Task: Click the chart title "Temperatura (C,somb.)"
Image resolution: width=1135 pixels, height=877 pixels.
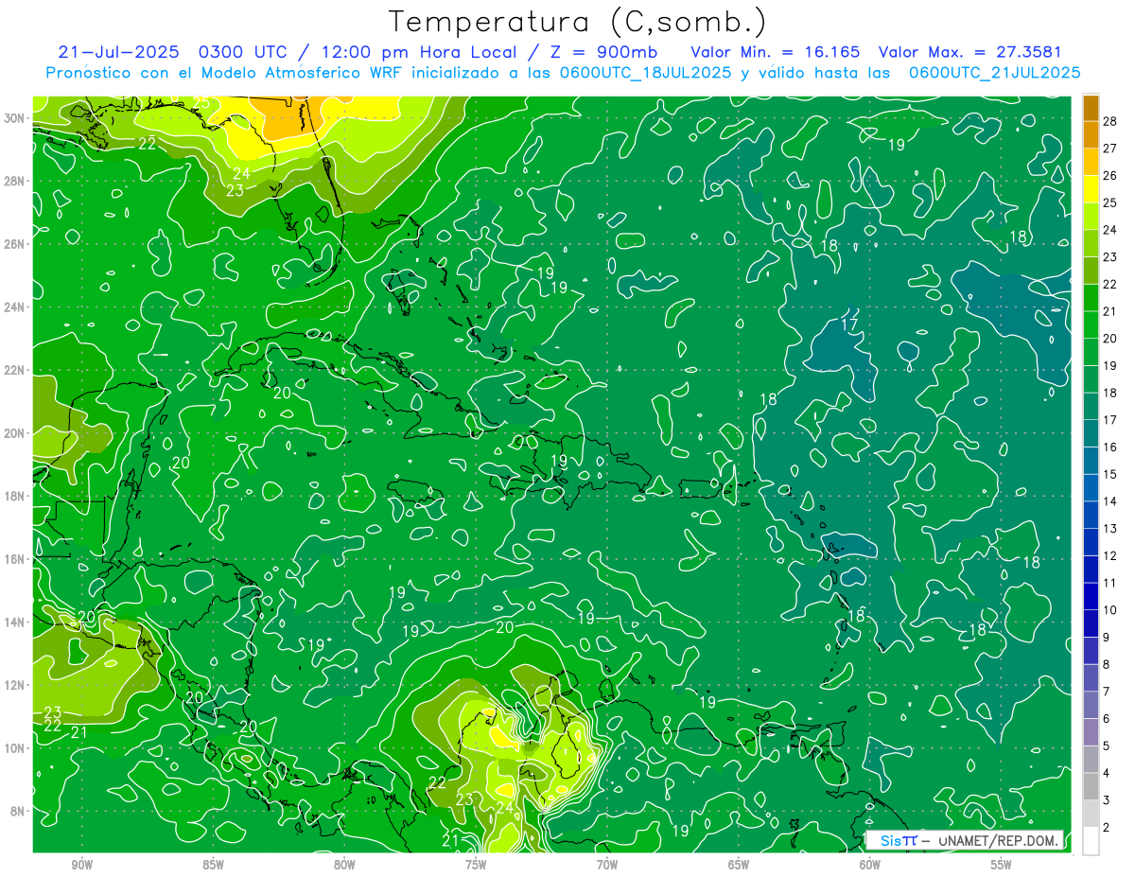Action: coord(578,23)
